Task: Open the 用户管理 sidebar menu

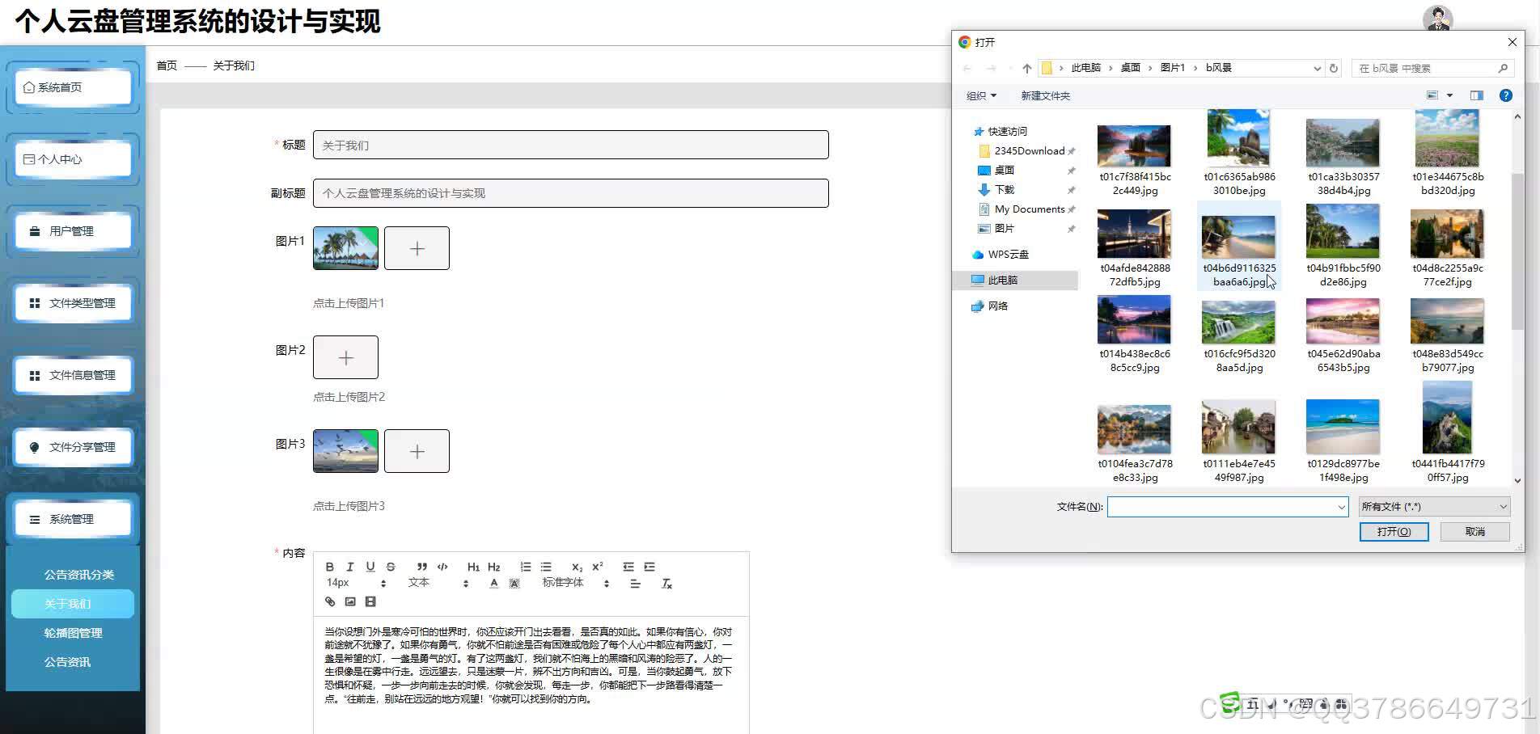Action: [73, 231]
